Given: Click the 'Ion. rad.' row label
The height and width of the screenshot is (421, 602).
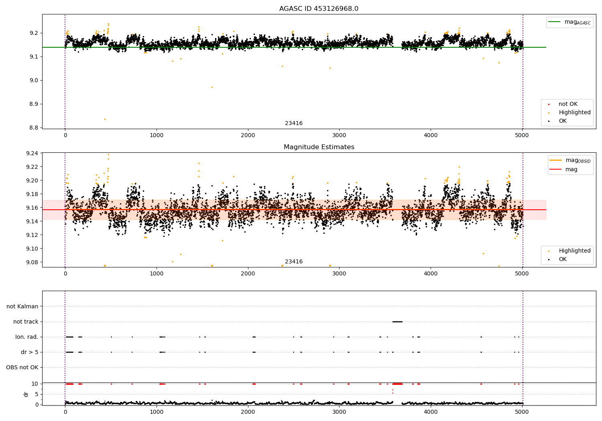Looking at the screenshot, I should [x=27, y=337].
